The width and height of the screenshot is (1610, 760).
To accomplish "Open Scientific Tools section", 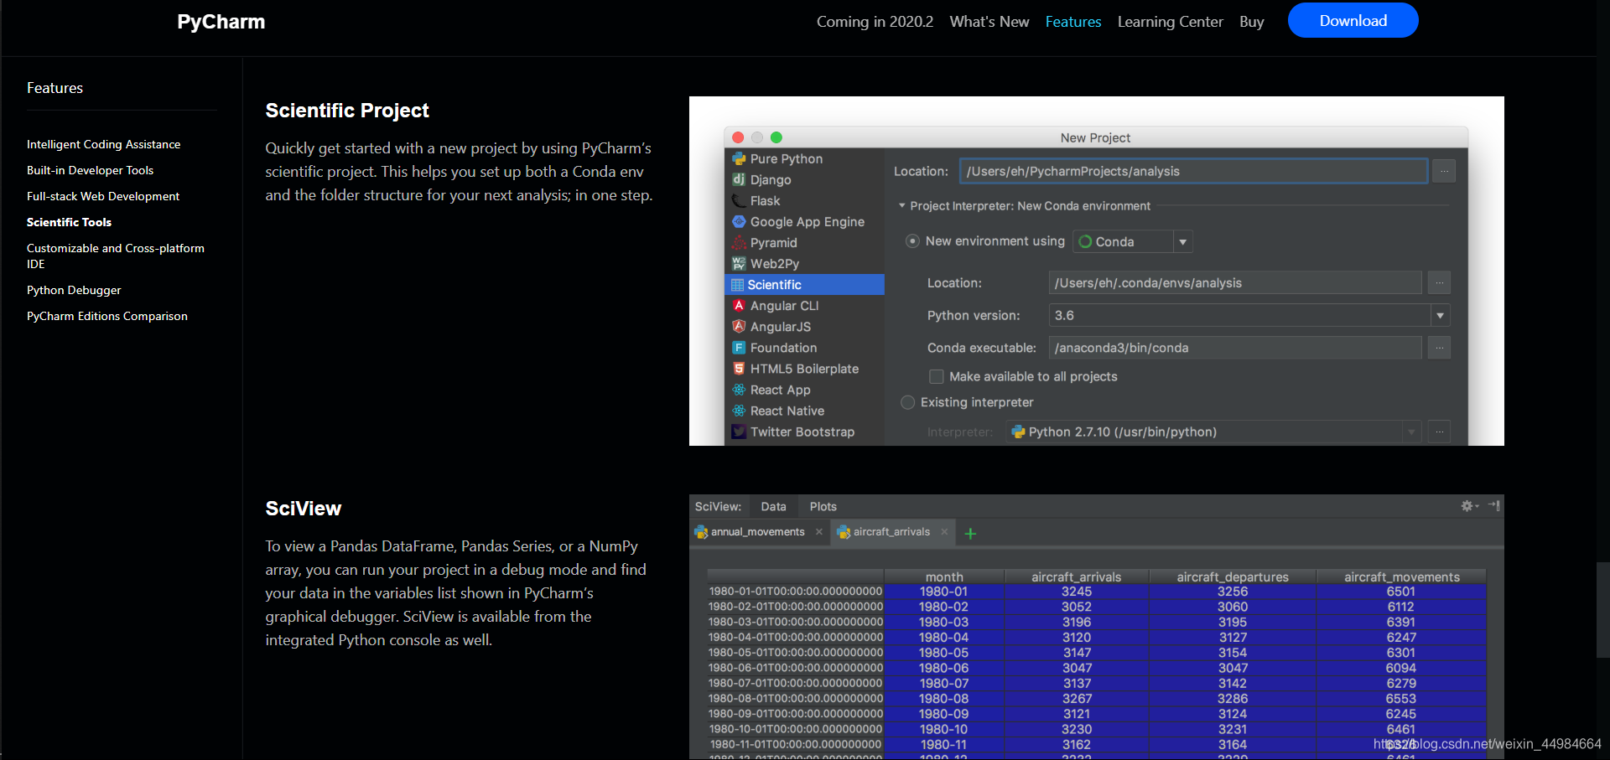I will pyautogui.click(x=69, y=222).
